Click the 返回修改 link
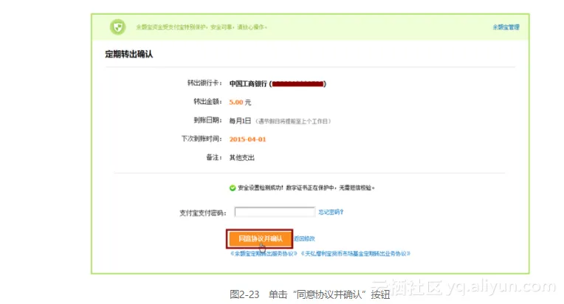 304,238
